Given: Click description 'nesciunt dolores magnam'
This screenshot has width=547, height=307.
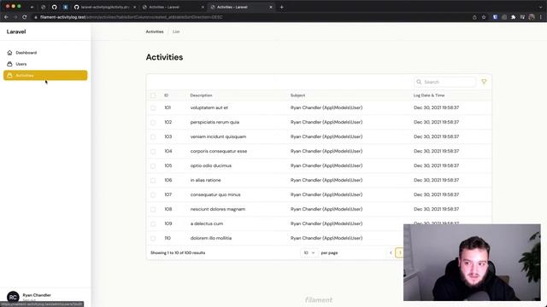Looking at the screenshot, I should (218, 209).
